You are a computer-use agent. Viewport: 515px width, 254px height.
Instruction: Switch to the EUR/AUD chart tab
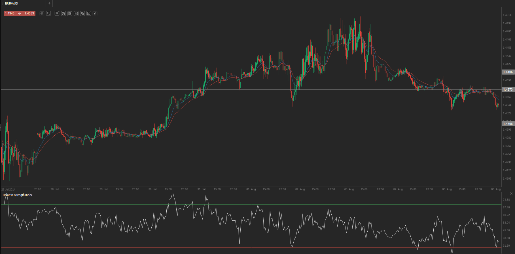click(x=12, y=3)
